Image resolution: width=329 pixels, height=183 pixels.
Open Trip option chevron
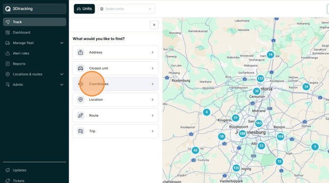(153, 131)
